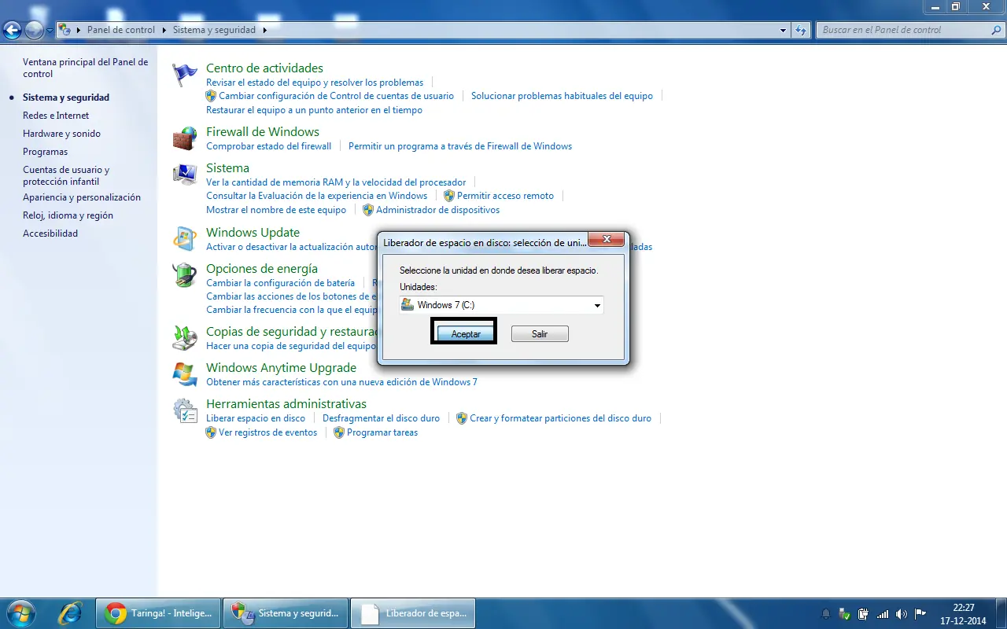
Task: Click the Aceptar button in the dialog
Action: (466, 334)
